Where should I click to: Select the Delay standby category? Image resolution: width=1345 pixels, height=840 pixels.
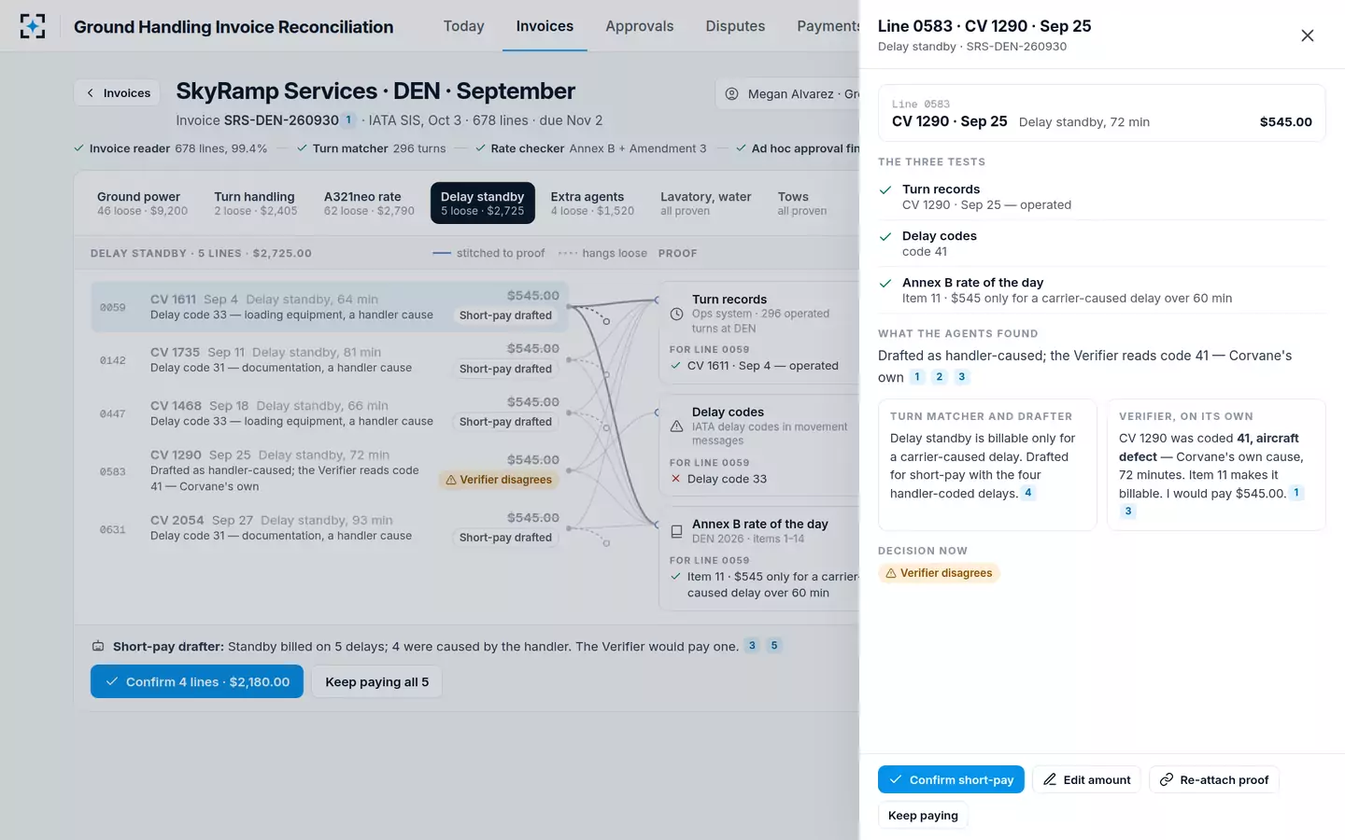482,203
